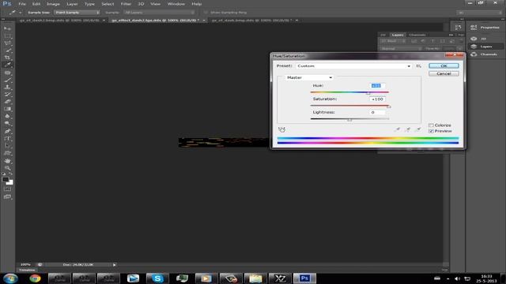Open the Window menu
Screen dimensions: 506x284
point(176,4)
